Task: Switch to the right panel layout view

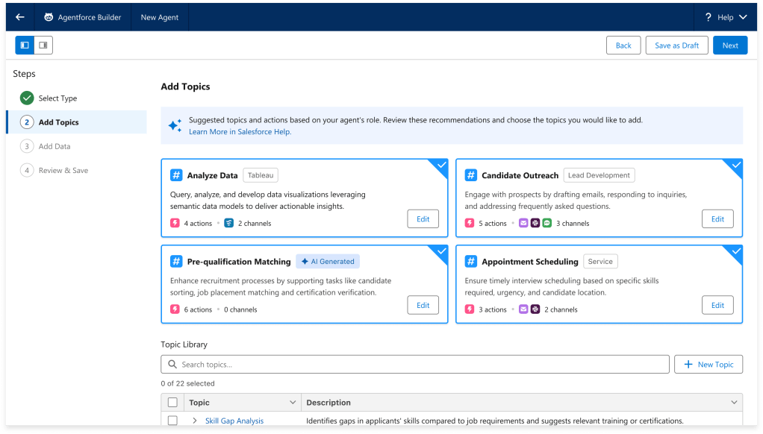Action: (43, 45)
